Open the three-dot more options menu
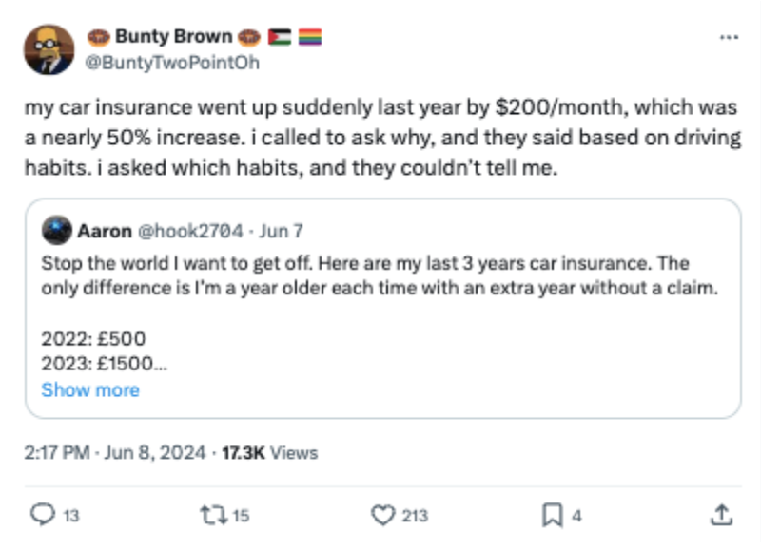 (x=729, y=37)
